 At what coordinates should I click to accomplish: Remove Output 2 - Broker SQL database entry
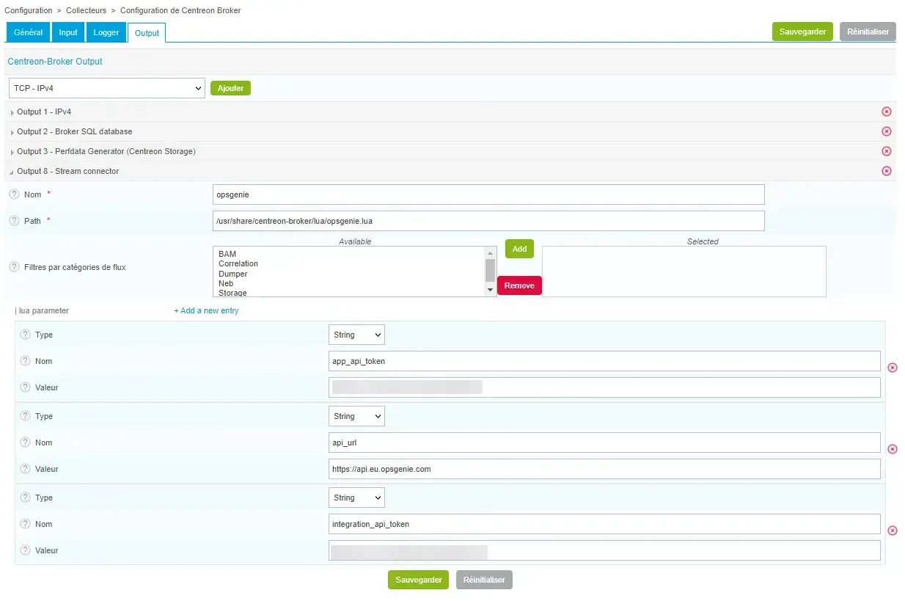tap(886, 131)
